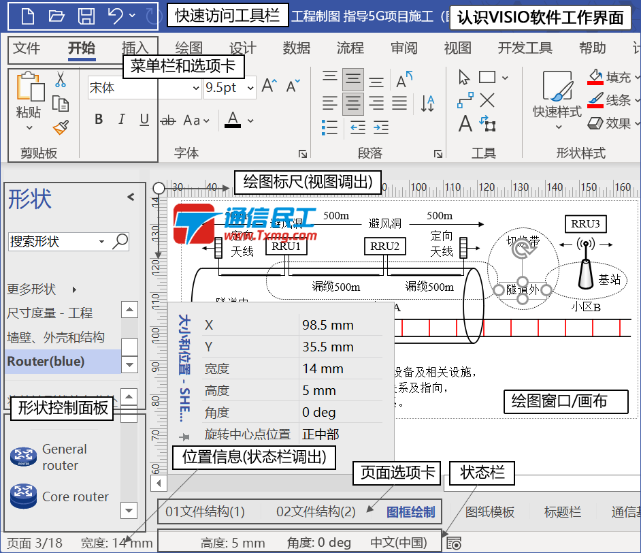Image resolution: width=641 pixels, height=553 pixels.
Task: Toggle Strikethrough formatting
Action: (167, 121)
